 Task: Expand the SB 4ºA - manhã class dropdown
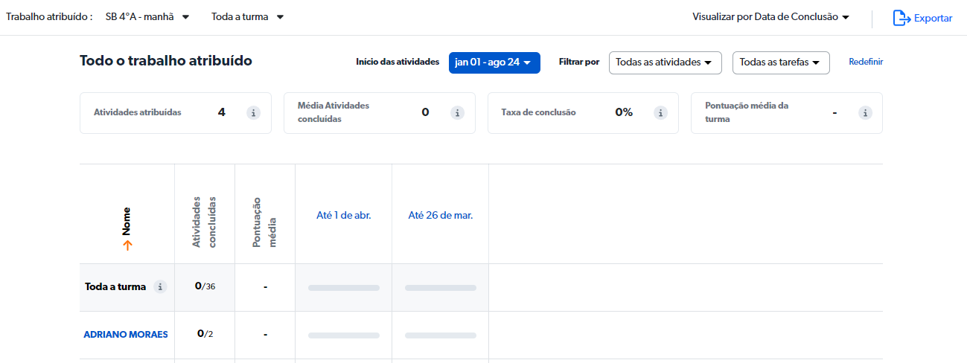tap(147, 17)
